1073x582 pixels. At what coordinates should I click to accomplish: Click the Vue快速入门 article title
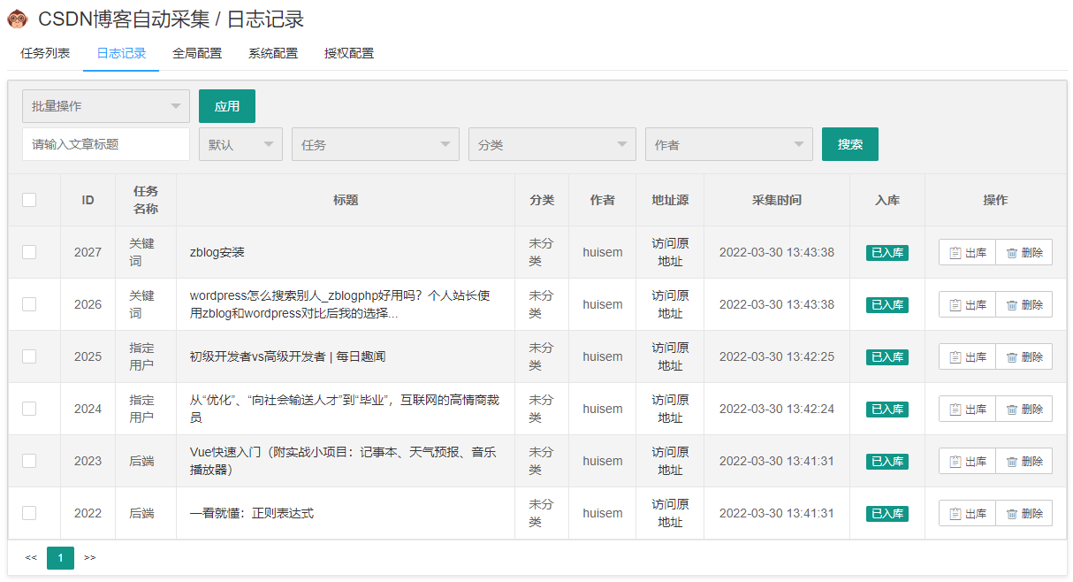(x=343, y=461)
